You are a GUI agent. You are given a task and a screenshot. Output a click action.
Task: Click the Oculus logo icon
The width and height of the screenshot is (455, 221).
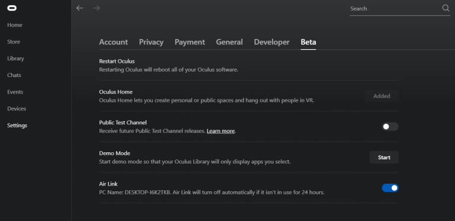12,8
